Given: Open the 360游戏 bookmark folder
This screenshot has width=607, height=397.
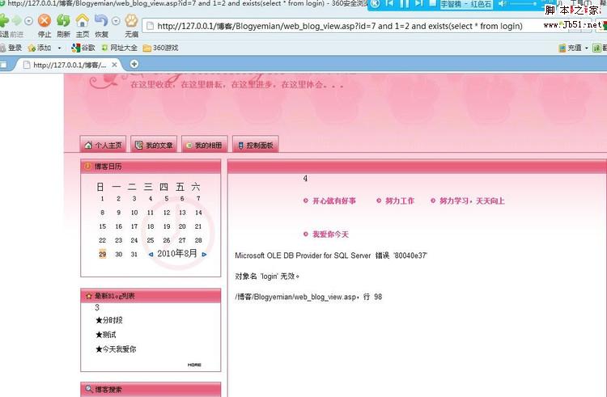Looking at the screenshot, I should coord(161,48).
